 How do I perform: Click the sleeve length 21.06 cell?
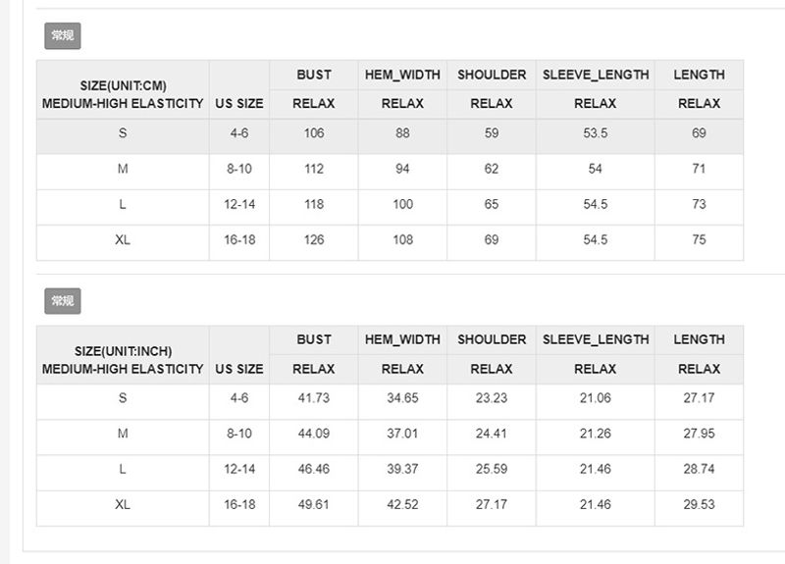(x=595, y=398)
